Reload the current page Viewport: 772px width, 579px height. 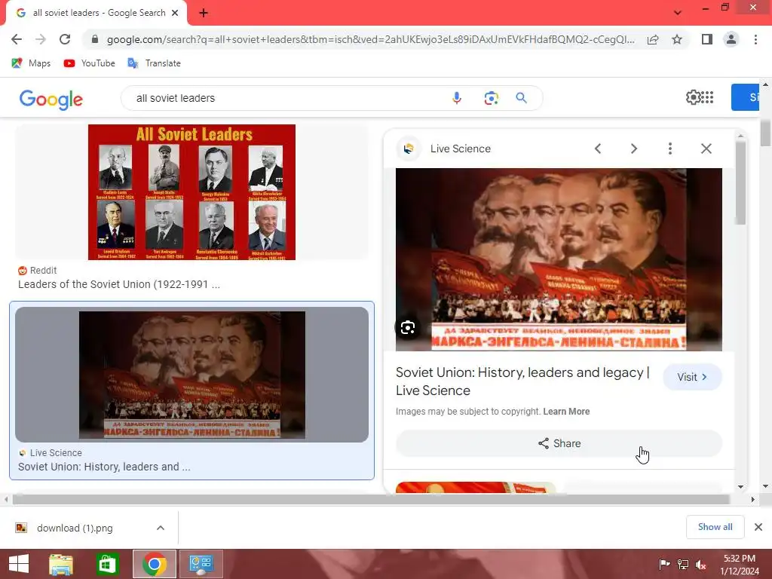pos(65,39)
